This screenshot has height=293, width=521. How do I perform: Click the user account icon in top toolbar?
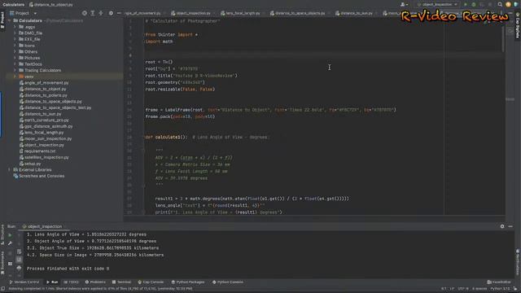404,5
